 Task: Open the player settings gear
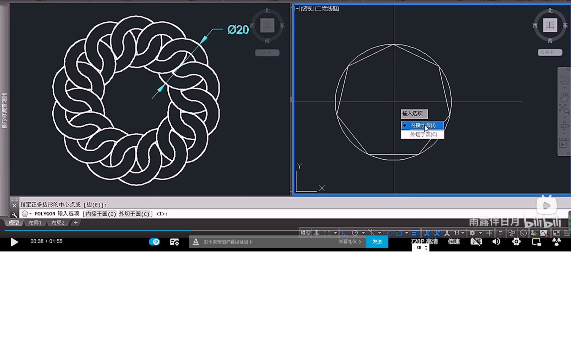pos(516,242)
